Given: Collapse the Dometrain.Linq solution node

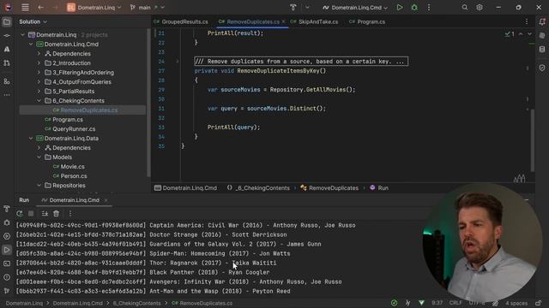Looking at the screenshot, I should (x=23, y=35).
